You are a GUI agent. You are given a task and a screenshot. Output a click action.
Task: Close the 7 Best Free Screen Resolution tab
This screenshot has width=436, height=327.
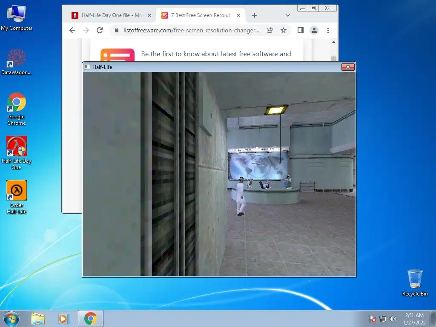click(238, 15)
